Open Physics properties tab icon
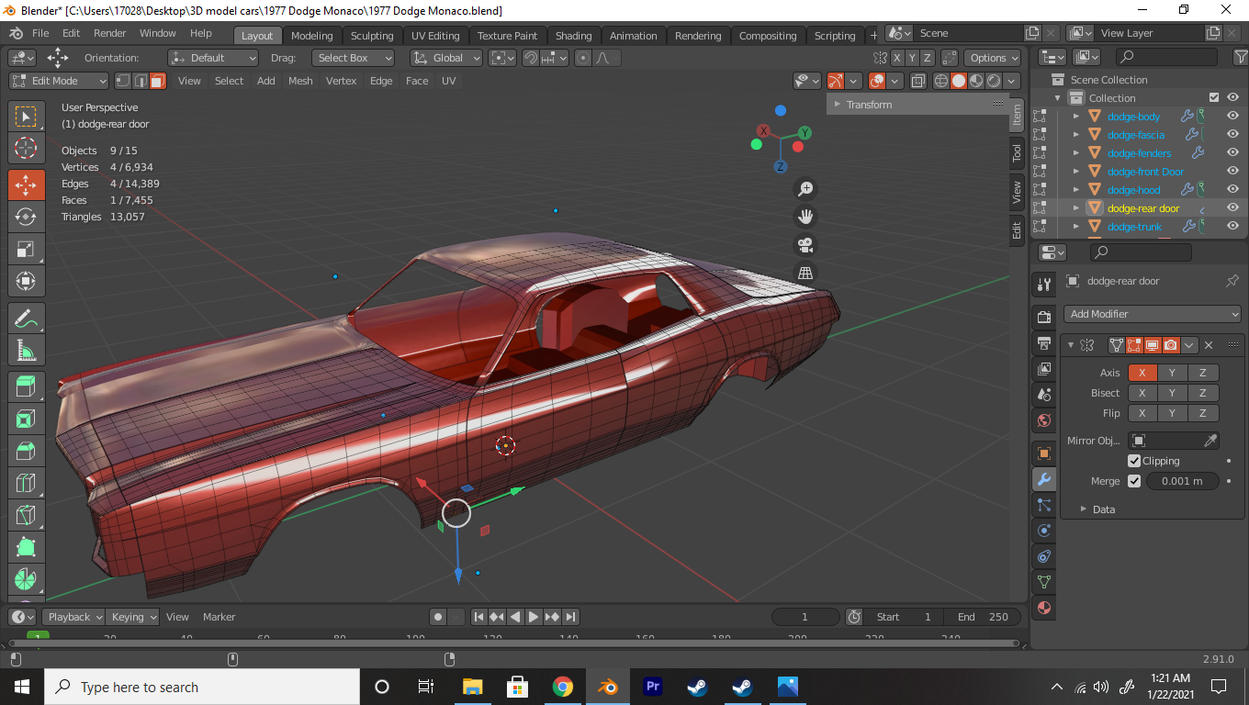 (1044, 531)
